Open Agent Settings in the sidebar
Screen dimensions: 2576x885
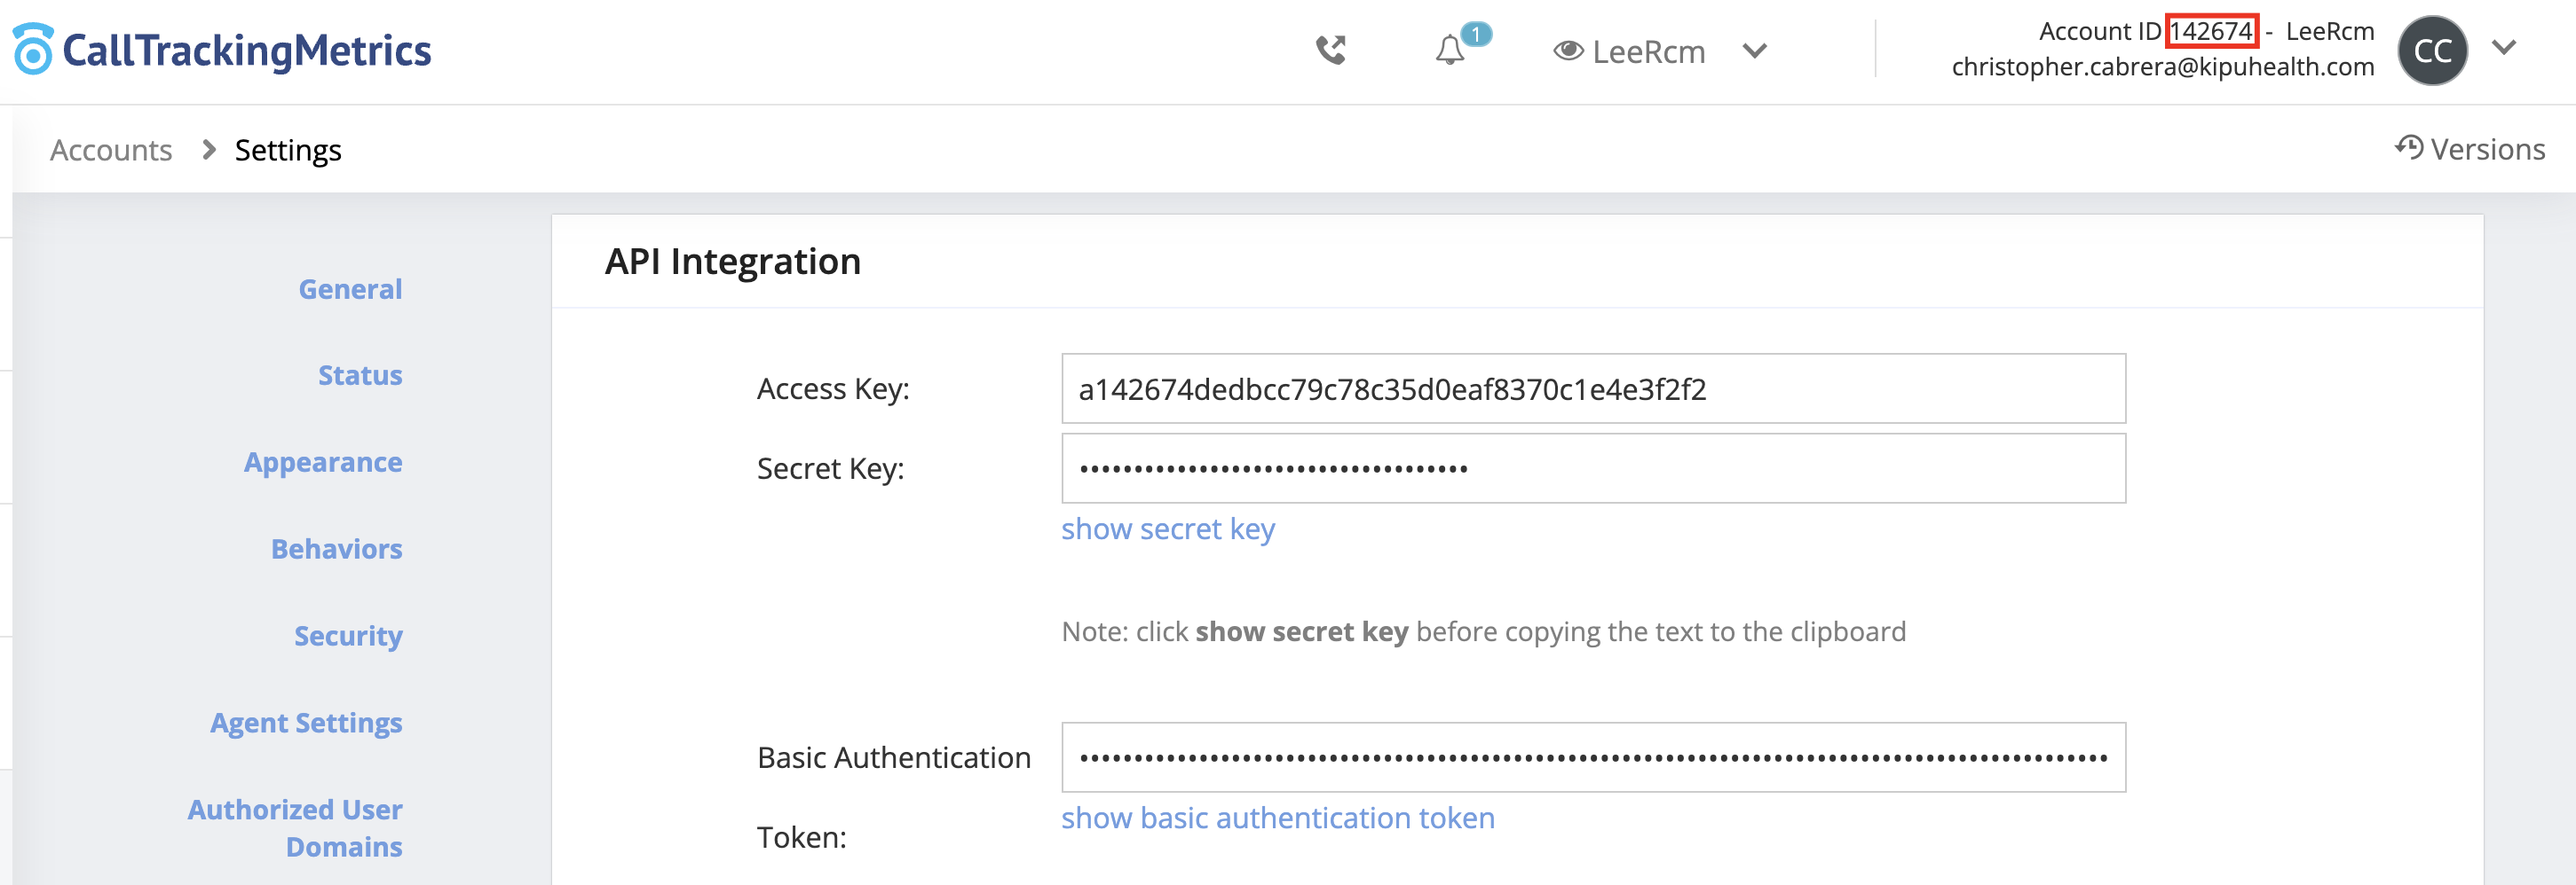coord(306,722)
